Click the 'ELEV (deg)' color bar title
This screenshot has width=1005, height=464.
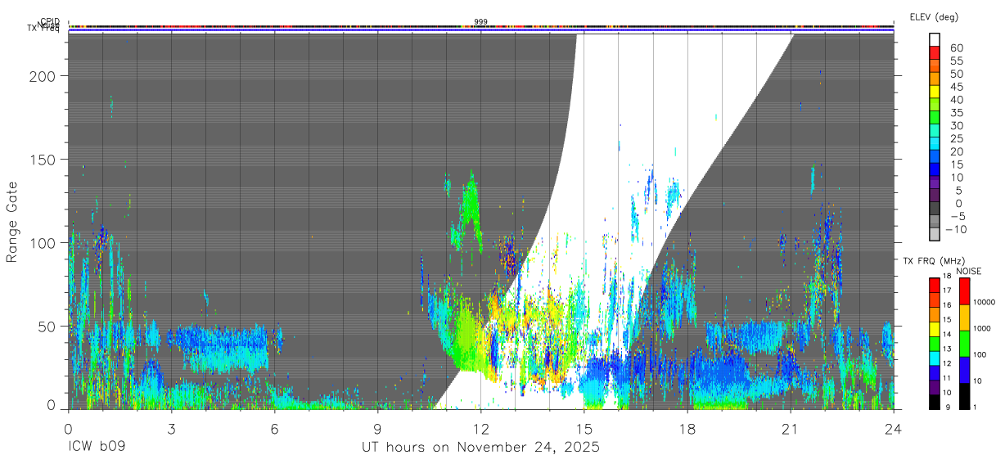point(933,16)
